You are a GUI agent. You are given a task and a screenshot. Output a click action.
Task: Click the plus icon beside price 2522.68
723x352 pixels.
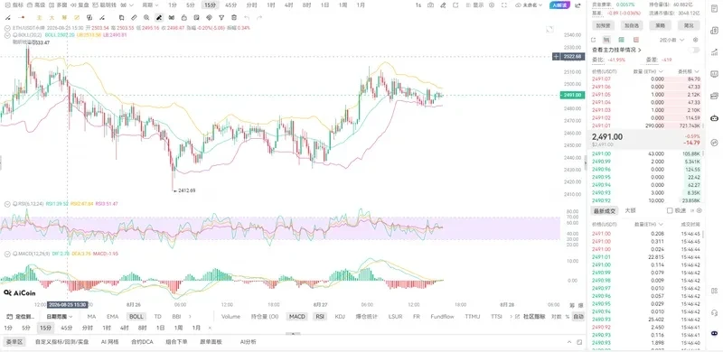point(557,57)
